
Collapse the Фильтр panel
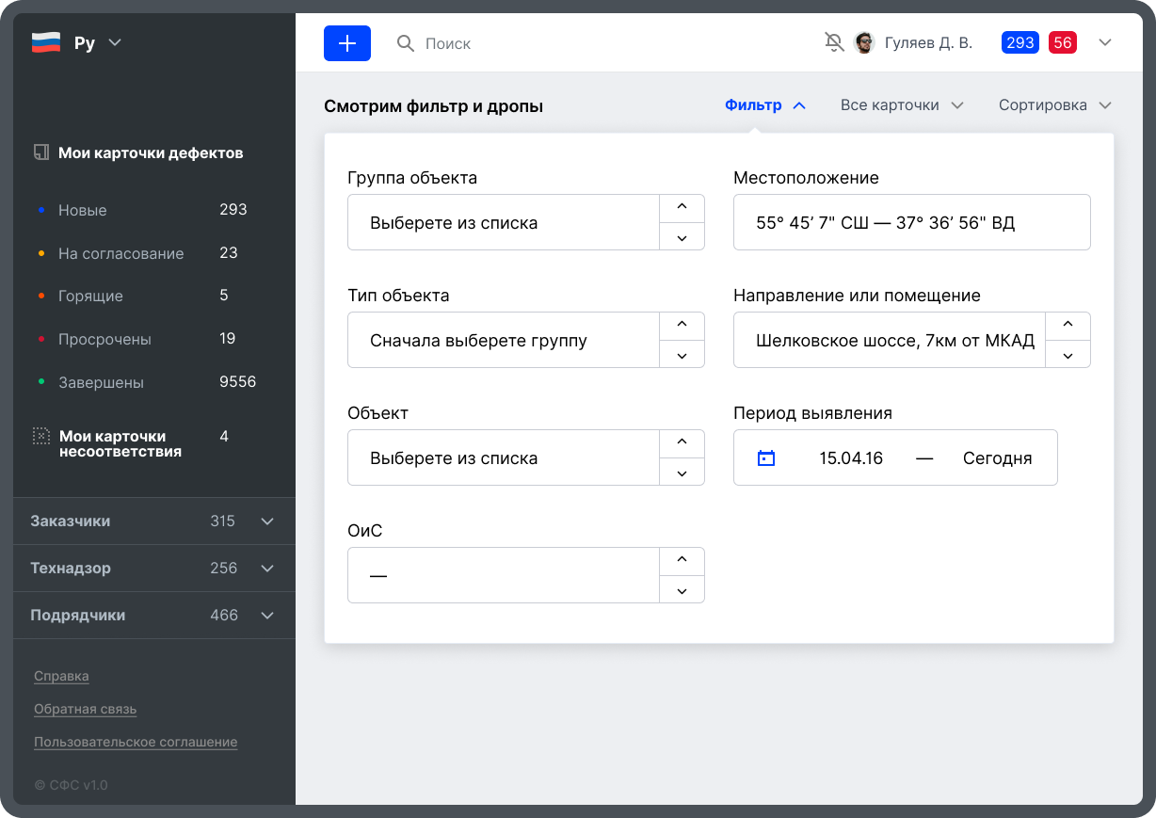(x=765, y=105)
